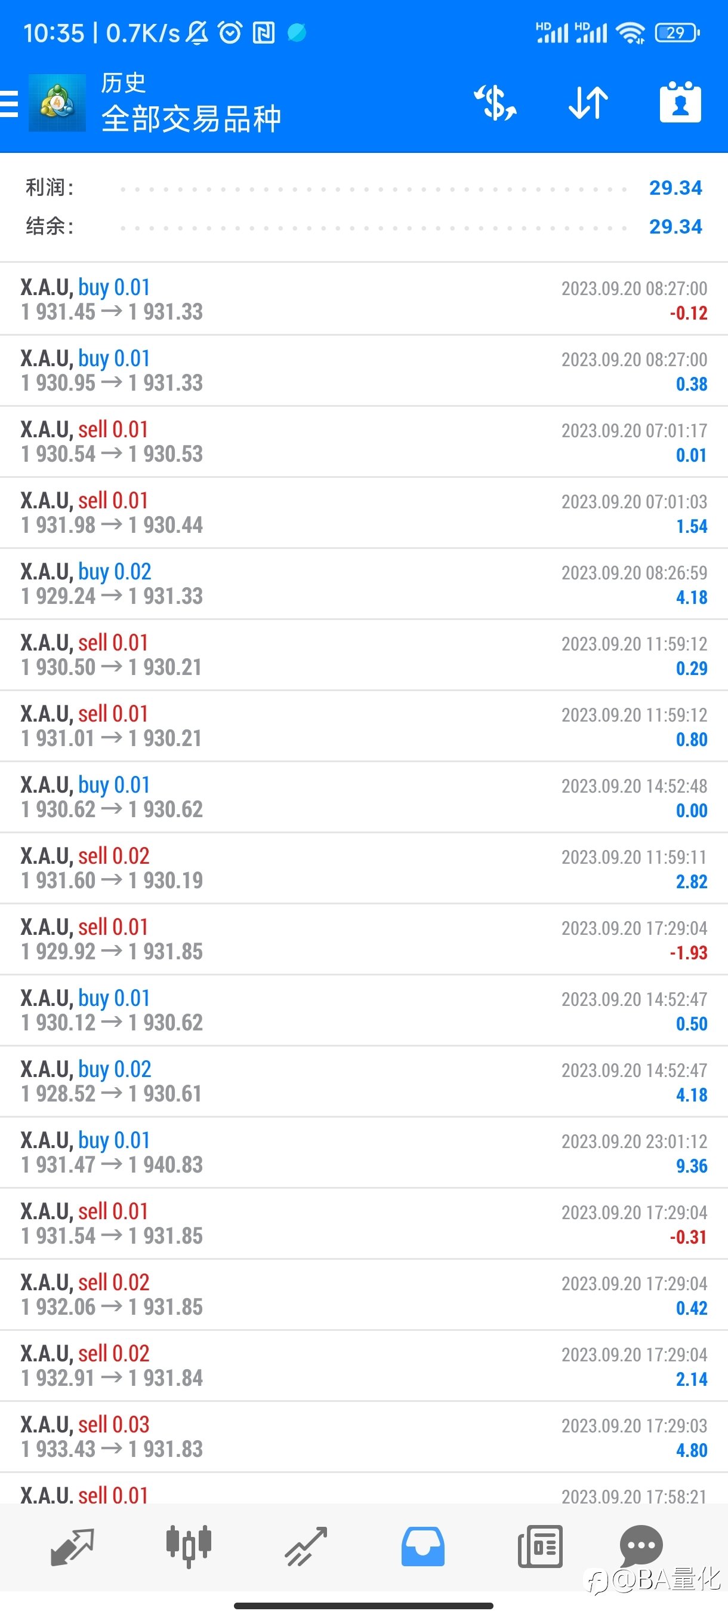Switch to the candlestick Chart tab

point(189,1546)
